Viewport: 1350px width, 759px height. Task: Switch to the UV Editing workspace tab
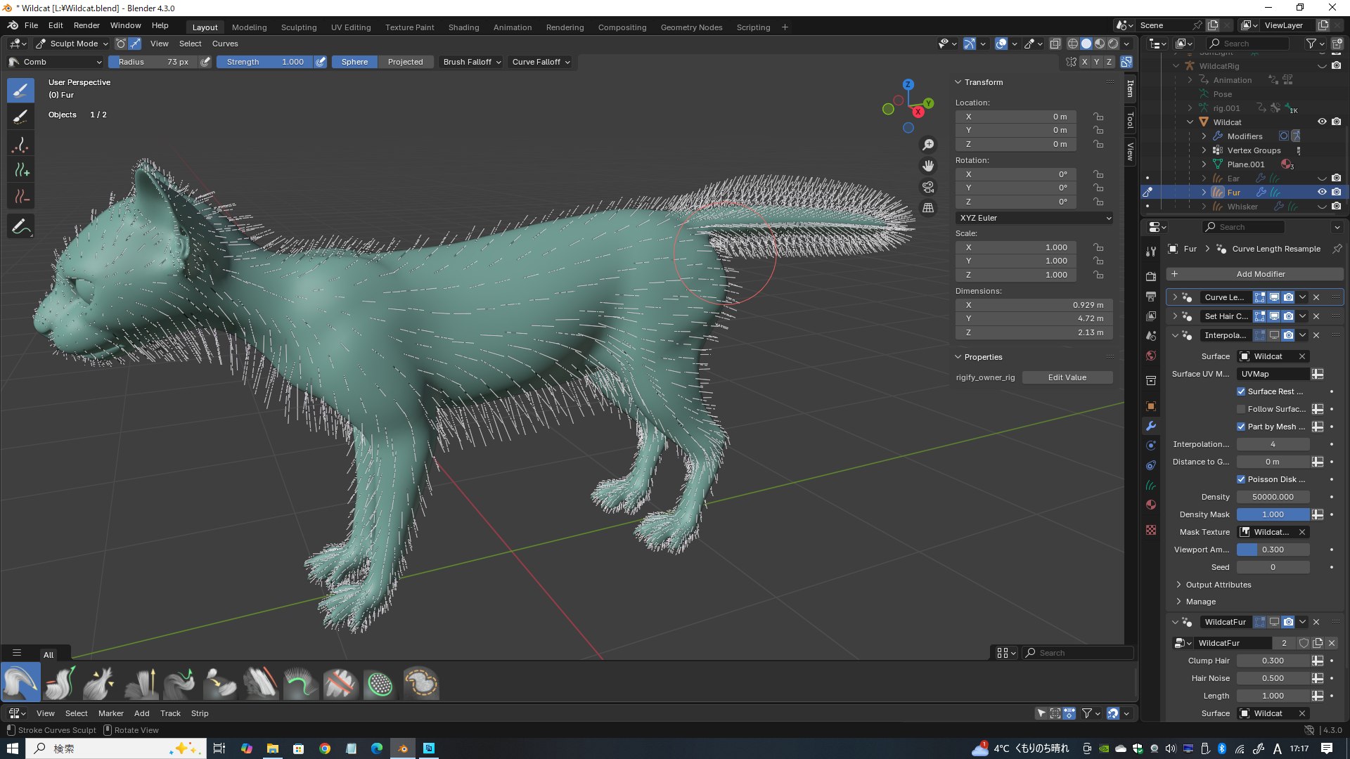(x=351, y=27)
